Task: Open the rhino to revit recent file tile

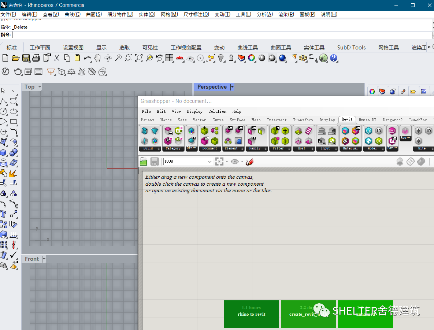Action: (x=251, y=314)
